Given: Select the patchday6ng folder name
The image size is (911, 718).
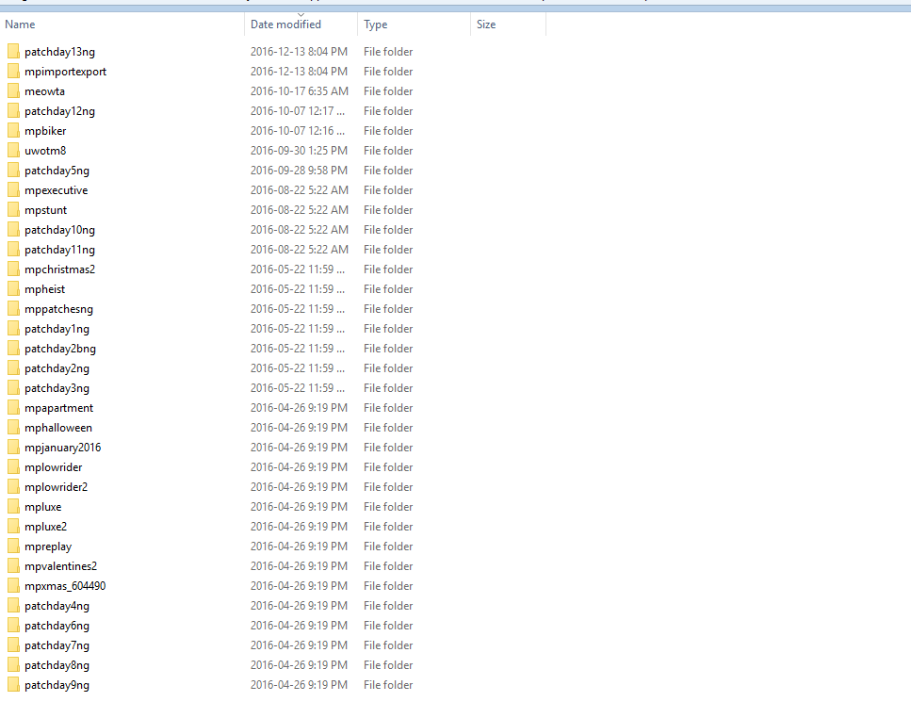Looking at the screenshot, I should click(x=57, y=626).
